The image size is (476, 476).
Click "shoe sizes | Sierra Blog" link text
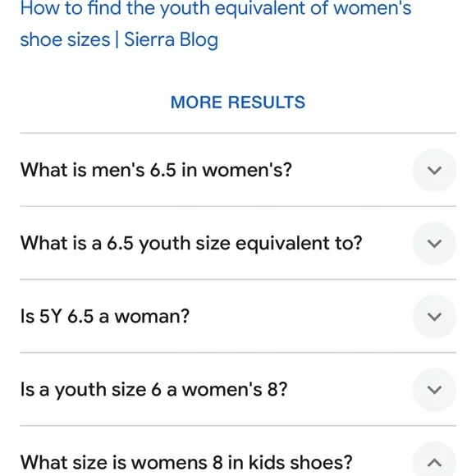119,39
